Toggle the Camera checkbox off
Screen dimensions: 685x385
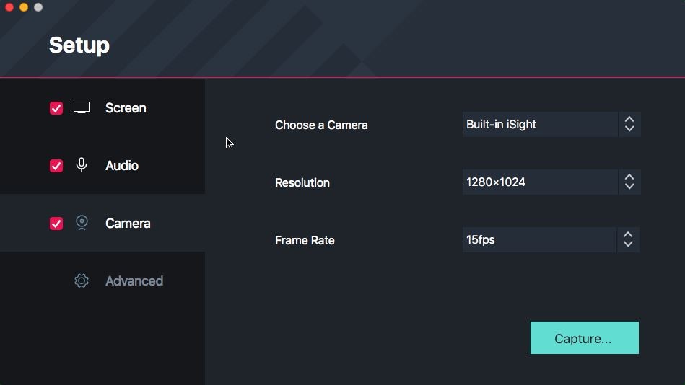click(x=56, y=224)
